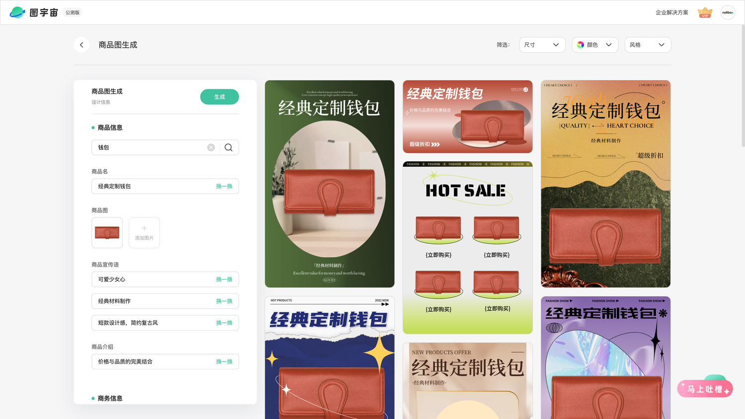
Task: Open the blue starry 经典定制钱包 poster
Action: (330, 357)
